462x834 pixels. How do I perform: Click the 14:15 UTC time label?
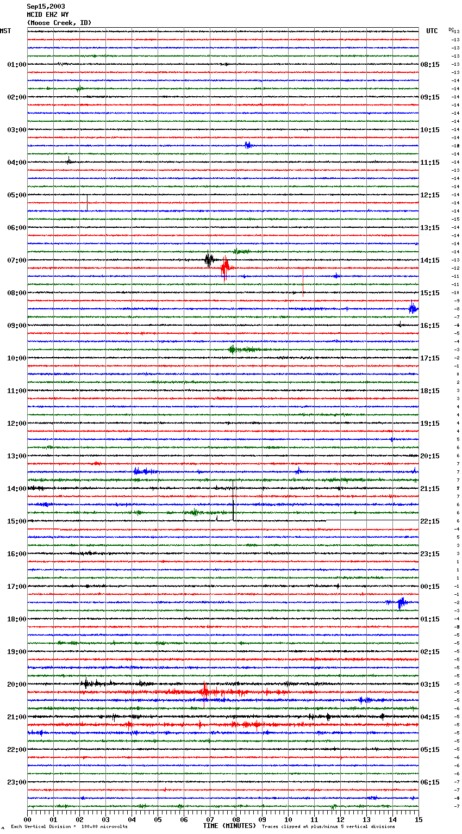click(430, 260)
